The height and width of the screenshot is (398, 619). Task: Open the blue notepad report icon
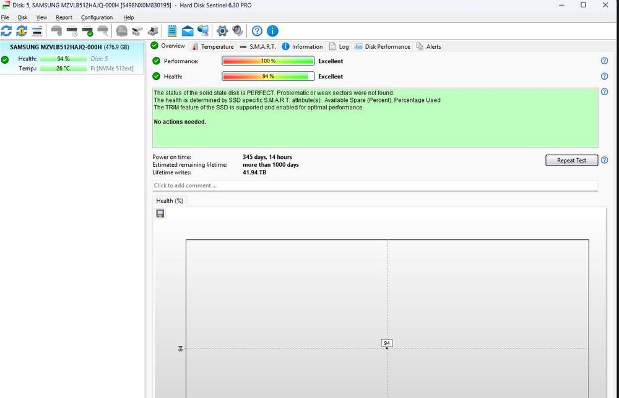point(172,31)
